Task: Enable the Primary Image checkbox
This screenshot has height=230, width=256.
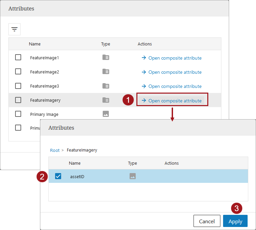Action: coord(18,114)
